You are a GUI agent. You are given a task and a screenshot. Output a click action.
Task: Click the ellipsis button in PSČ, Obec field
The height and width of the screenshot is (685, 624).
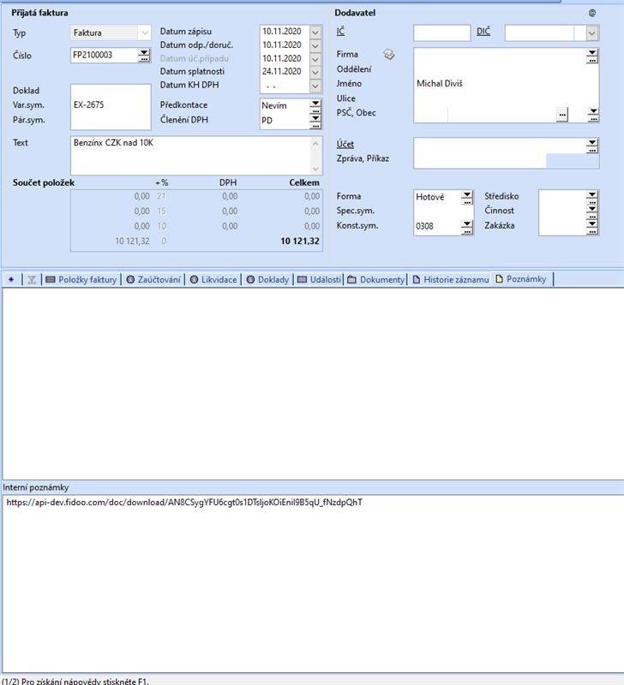tap(562, 115)
